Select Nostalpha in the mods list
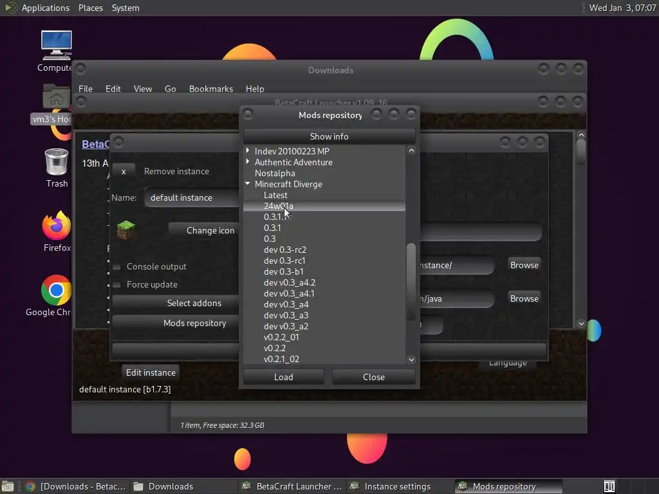Image resolution: width=659 pixels, height=494 pixels. (275, 173)
